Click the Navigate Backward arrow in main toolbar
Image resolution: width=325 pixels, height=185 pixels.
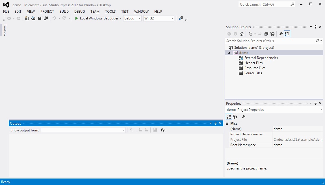pyautogui.click(x=9, y=18)
